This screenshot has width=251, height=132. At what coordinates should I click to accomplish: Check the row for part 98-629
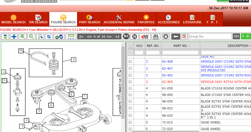tap(130, 115)
